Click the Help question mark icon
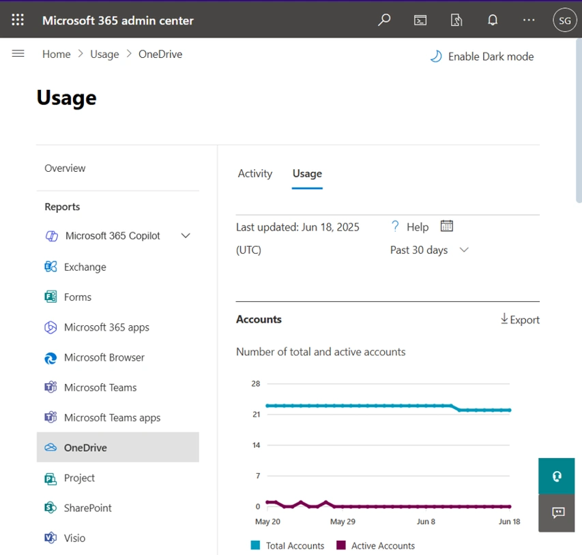The image size is (582, 555). 395,226
